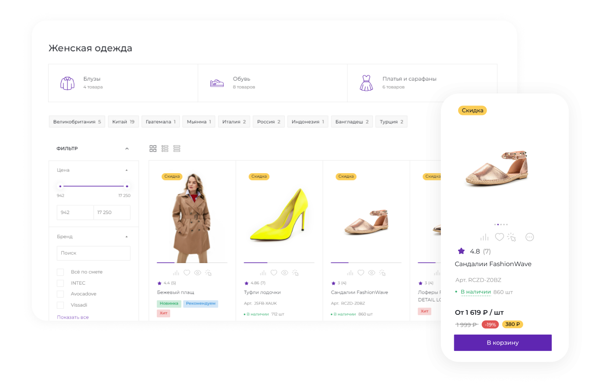590x385 pixels.
Task: Click the Показать все brands link
Action: click(73, 317)
